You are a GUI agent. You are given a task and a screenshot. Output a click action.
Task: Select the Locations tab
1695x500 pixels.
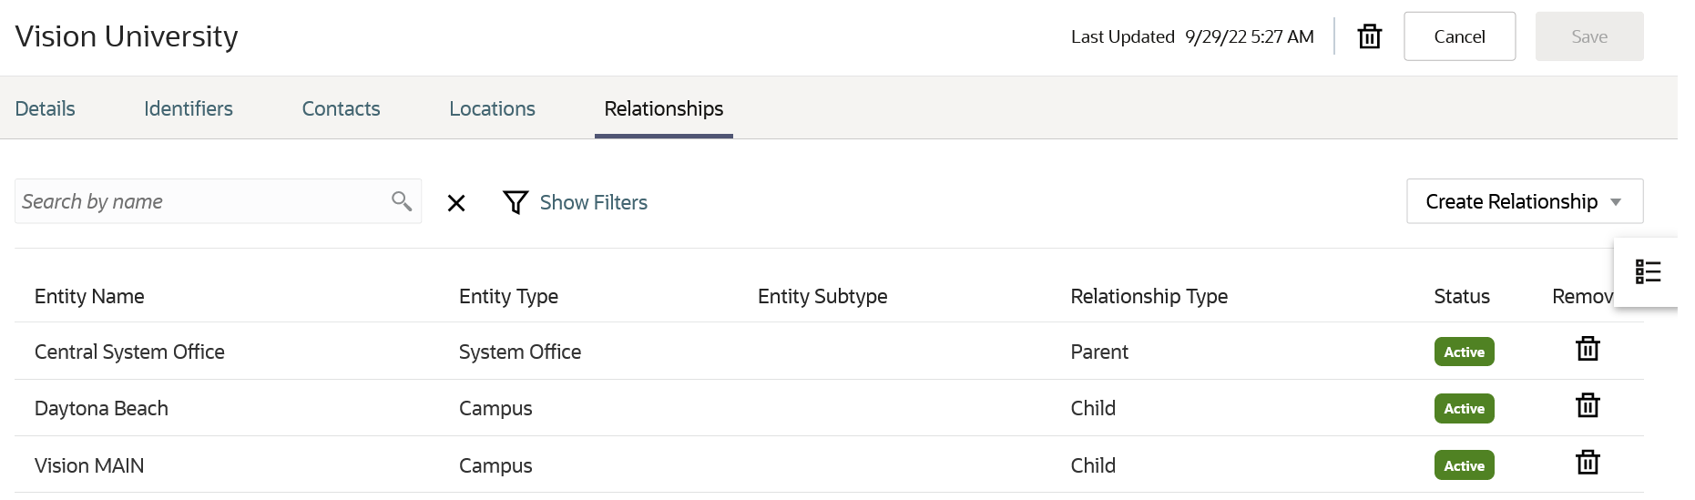coord(492,108)
